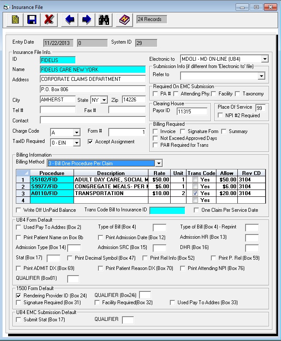Click the Rate column header
Image resolution: width=281 pixels, height=341 pixels.
click(159, 173)
